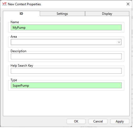This screenshot has width=133, height=128.
Task: Switch to the ID tab
Action: click(21, 13)
